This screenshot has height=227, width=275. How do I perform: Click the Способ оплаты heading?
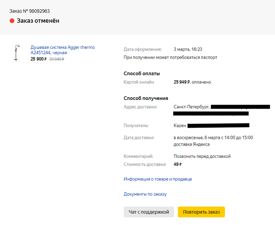pyautogui.click(x=141, y=74)
